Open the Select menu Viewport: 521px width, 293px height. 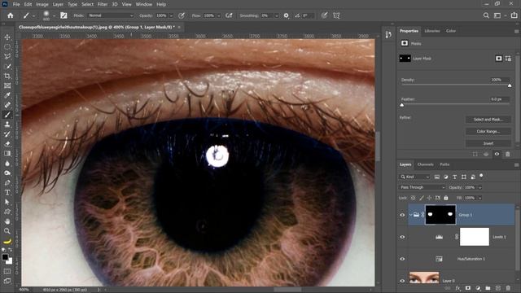(x=87, y=4)
